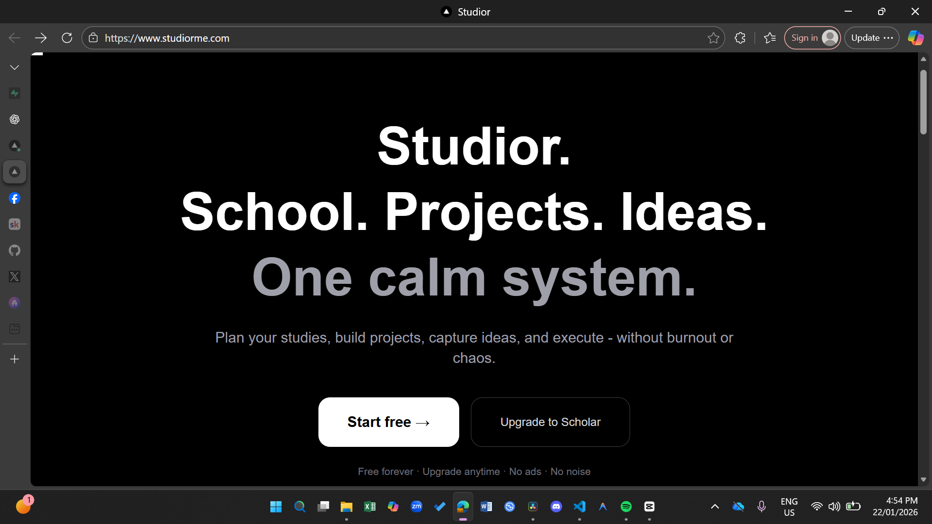The image size is (932, 524).
Task: Add the page to favorites
Action: (x=714, y=38)
